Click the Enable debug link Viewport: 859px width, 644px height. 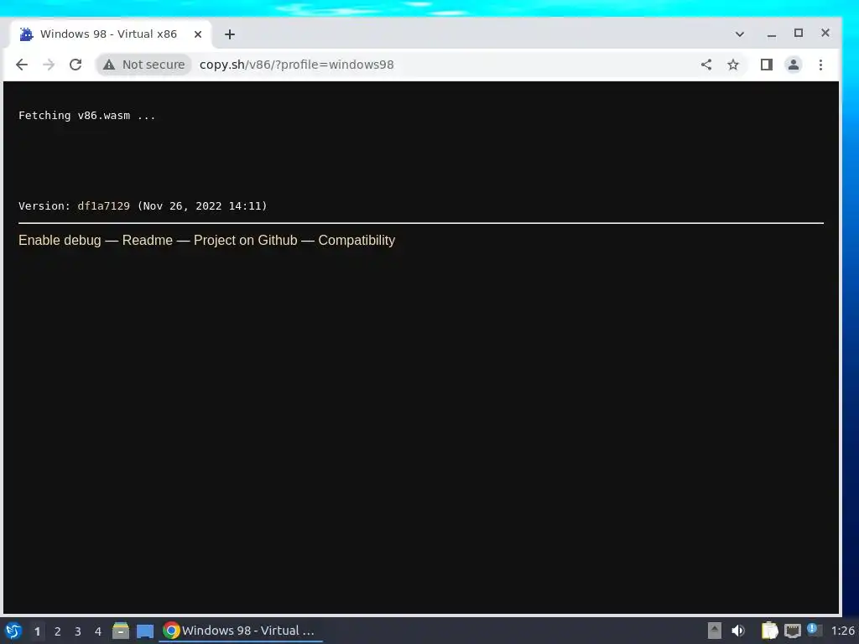(60, 240)
